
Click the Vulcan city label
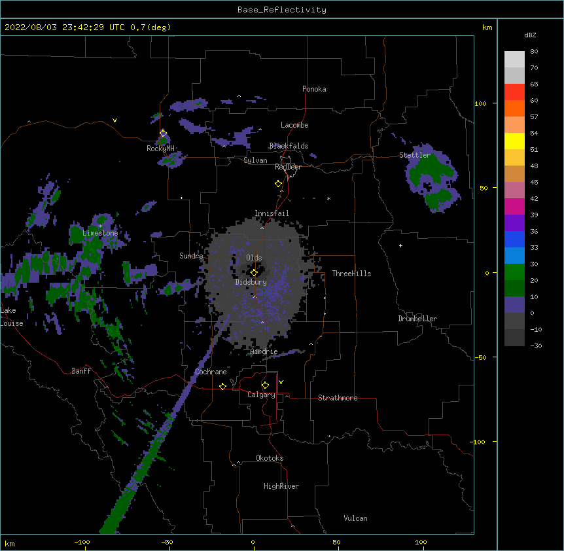[x=355, y=518]
